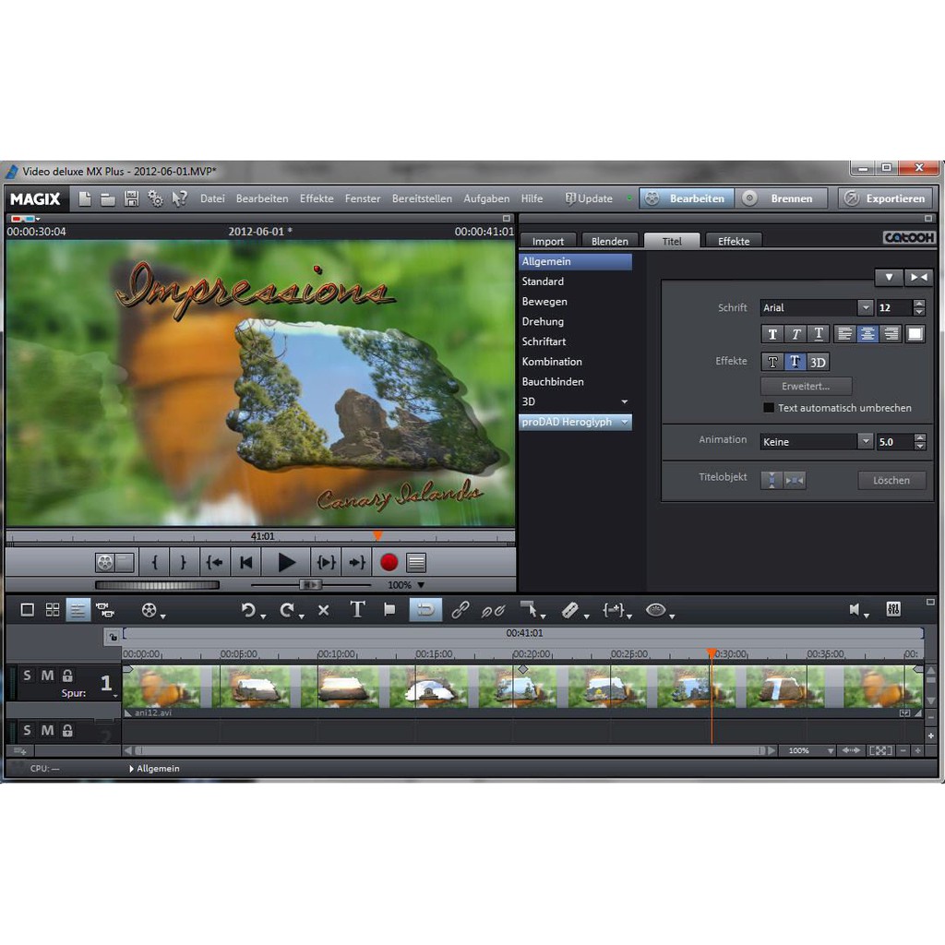Switch to the Effekte tab in media pool
Screen dimensions: 945x945
click(x=734, y=241)
